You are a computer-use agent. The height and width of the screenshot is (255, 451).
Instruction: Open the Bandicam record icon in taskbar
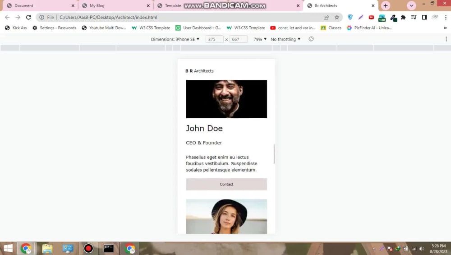coord(88,248)
